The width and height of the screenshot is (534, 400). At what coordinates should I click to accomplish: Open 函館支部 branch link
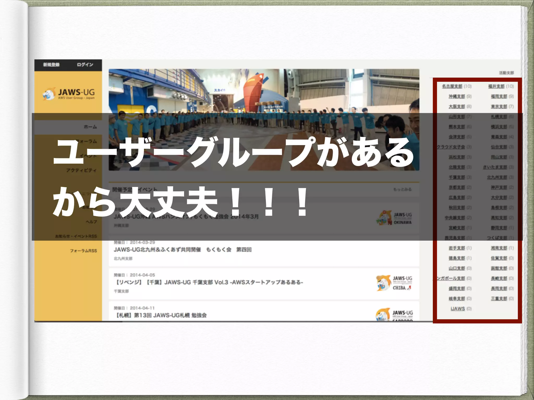pos(499,268)
